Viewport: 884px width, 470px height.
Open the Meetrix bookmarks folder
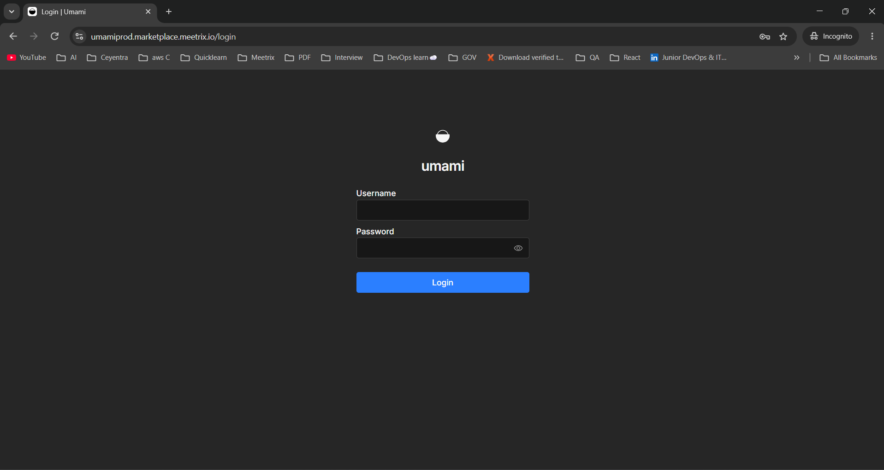tap(256, 58)
